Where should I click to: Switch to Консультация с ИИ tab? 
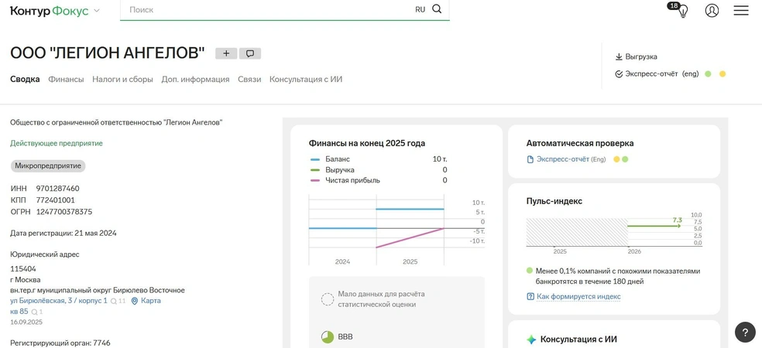click(x=306, y=79)
